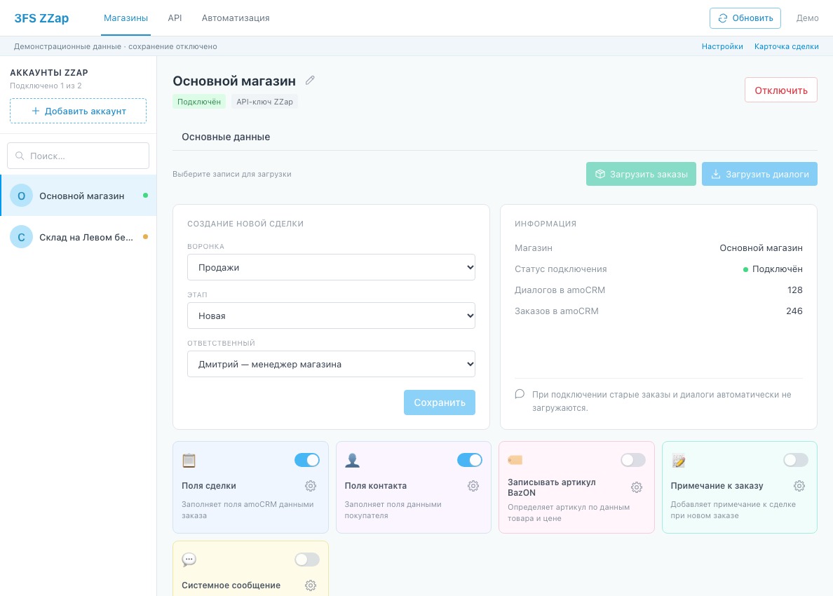Click the clipboard icon on Поля сделки card
This screenshot has width=833, height=596.
click(189, 460)
